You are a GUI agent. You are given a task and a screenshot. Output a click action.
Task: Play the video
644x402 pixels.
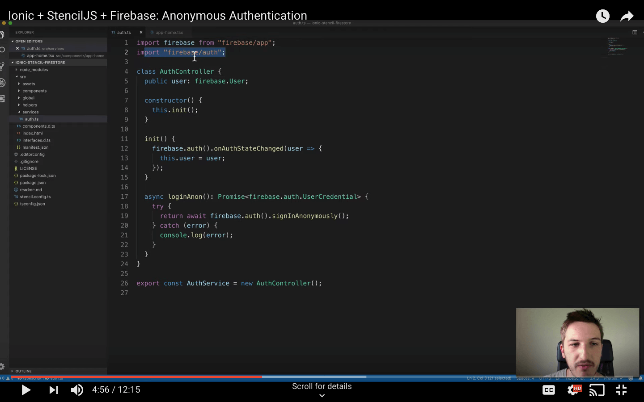coord(26,390)
